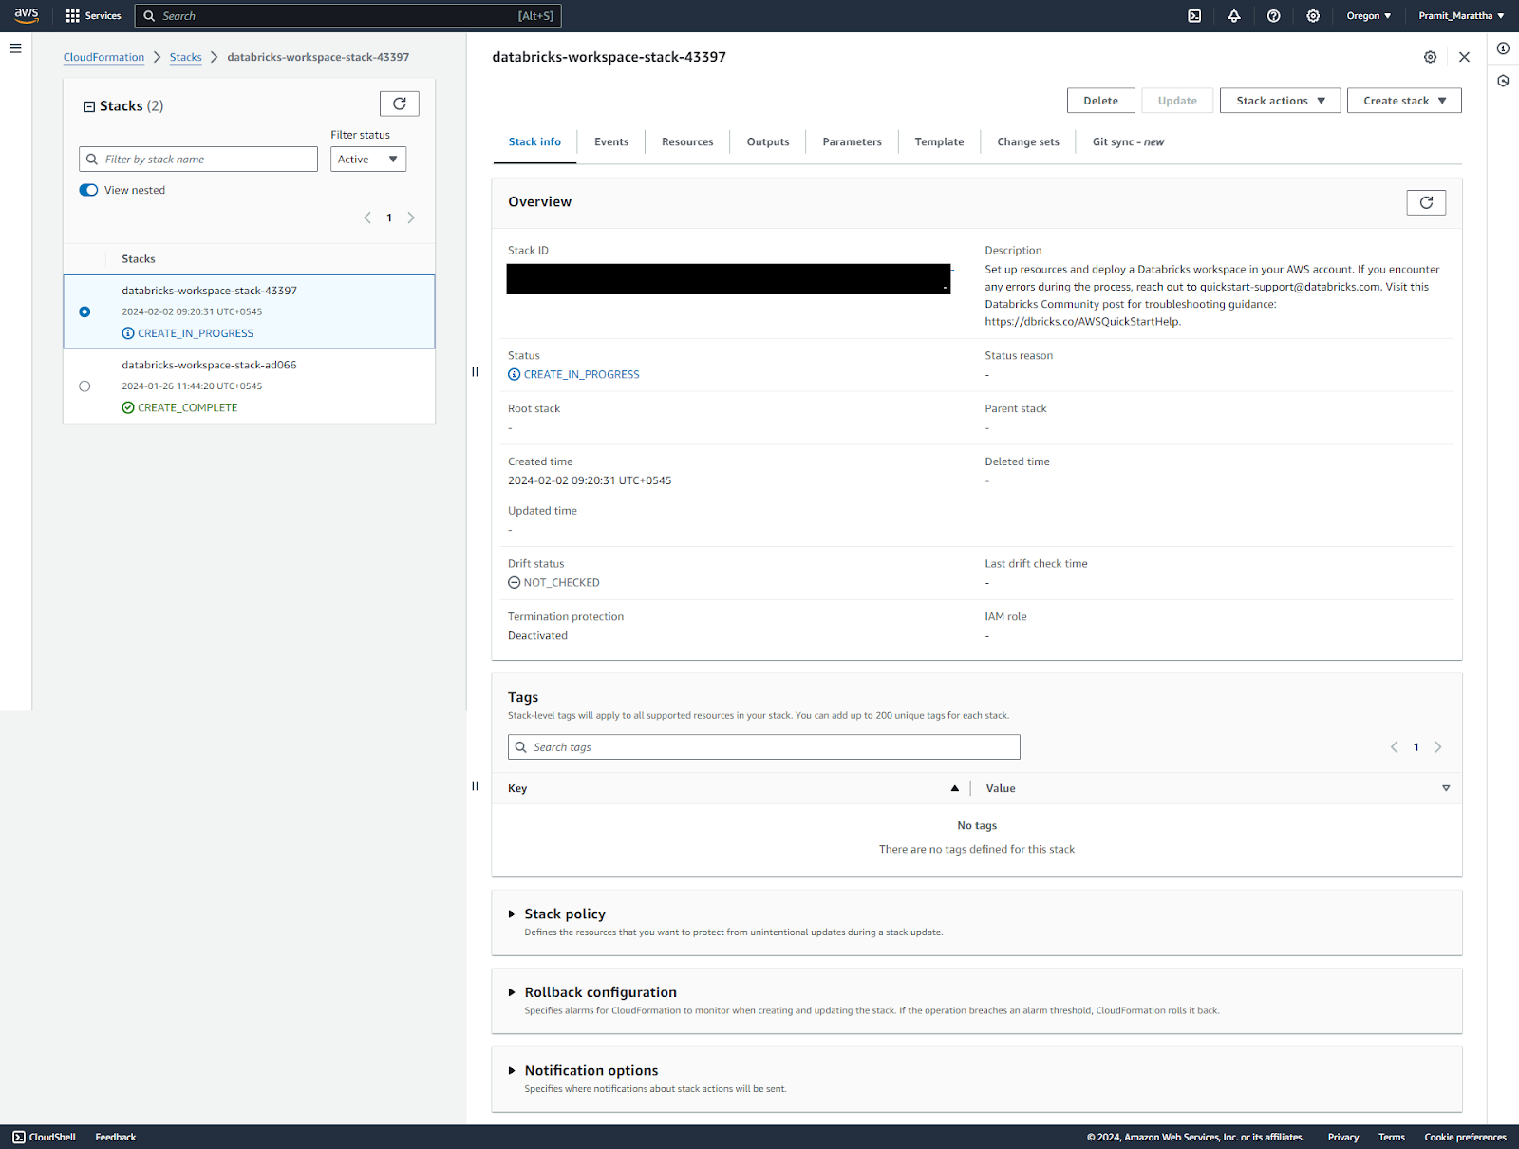The height and width of the screenshot is (1149, 1519).
Task: Open the Active filter status dropdown
Action: pyautogui.click(x=367, y=159)
